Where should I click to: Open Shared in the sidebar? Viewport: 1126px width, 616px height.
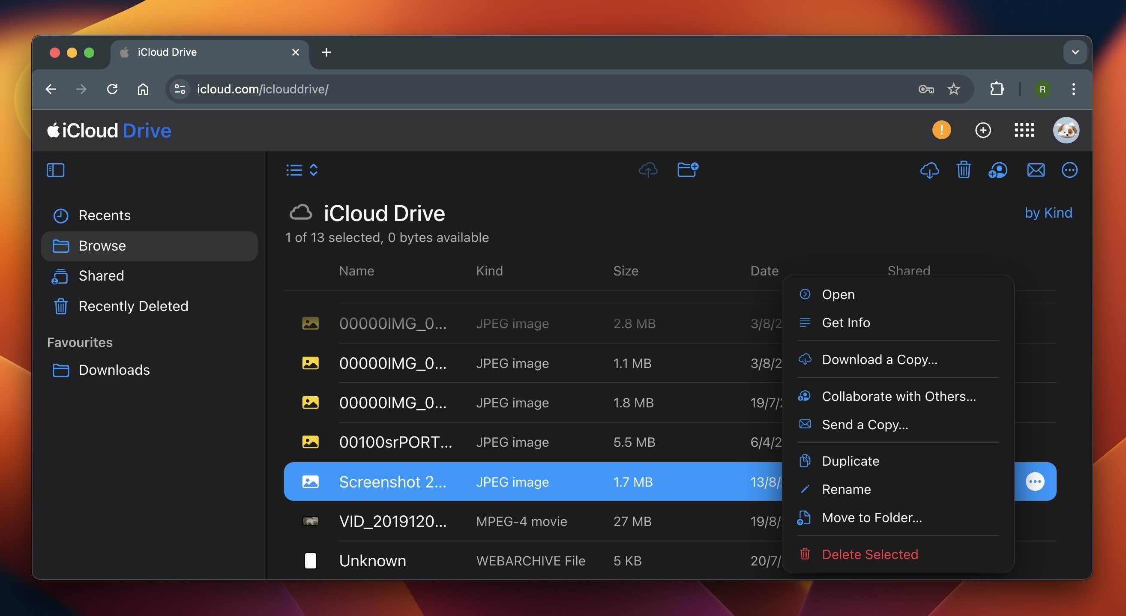click(149, 276)
